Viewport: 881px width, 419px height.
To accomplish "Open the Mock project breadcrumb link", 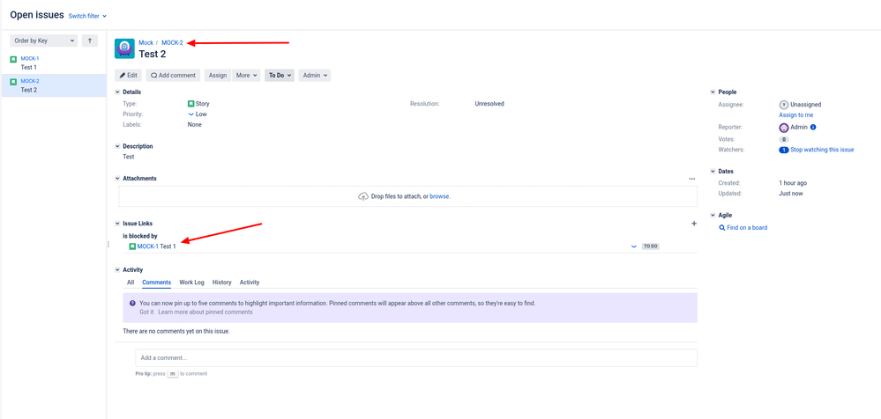I will (146, 42).
